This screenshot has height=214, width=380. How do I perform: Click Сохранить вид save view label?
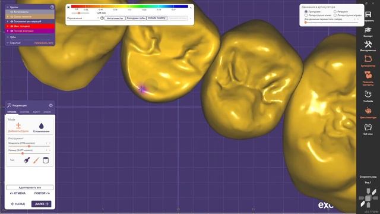[368, 177]
